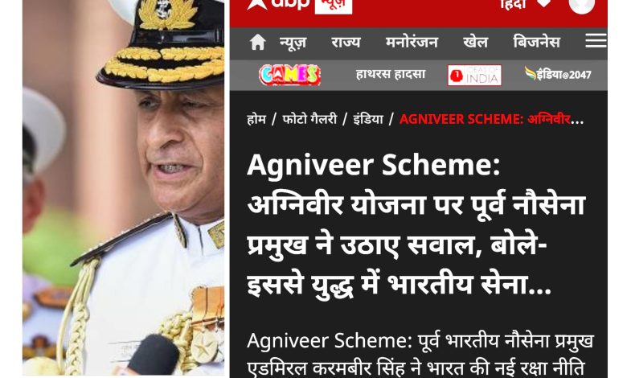The image size is (627, 378).
Task: Click the फोटो गैलरी breadcrumb
Action: [309, 119]
